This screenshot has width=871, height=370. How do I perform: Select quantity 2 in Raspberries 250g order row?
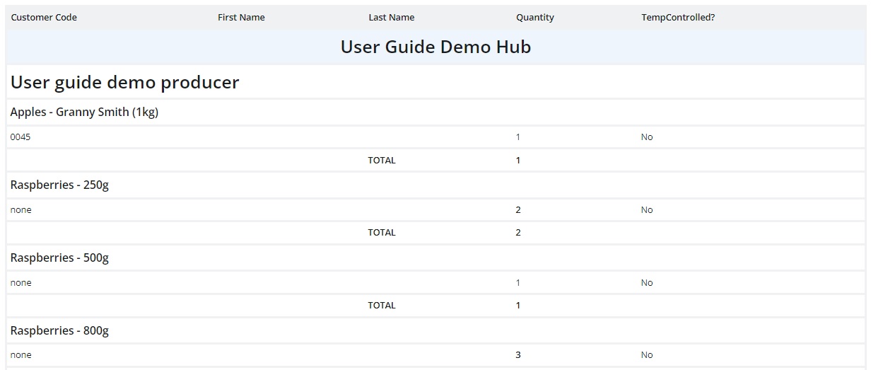point(518,210)
